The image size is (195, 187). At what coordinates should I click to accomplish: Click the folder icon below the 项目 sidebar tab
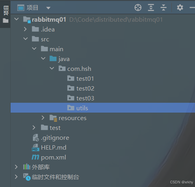[6, 20]
